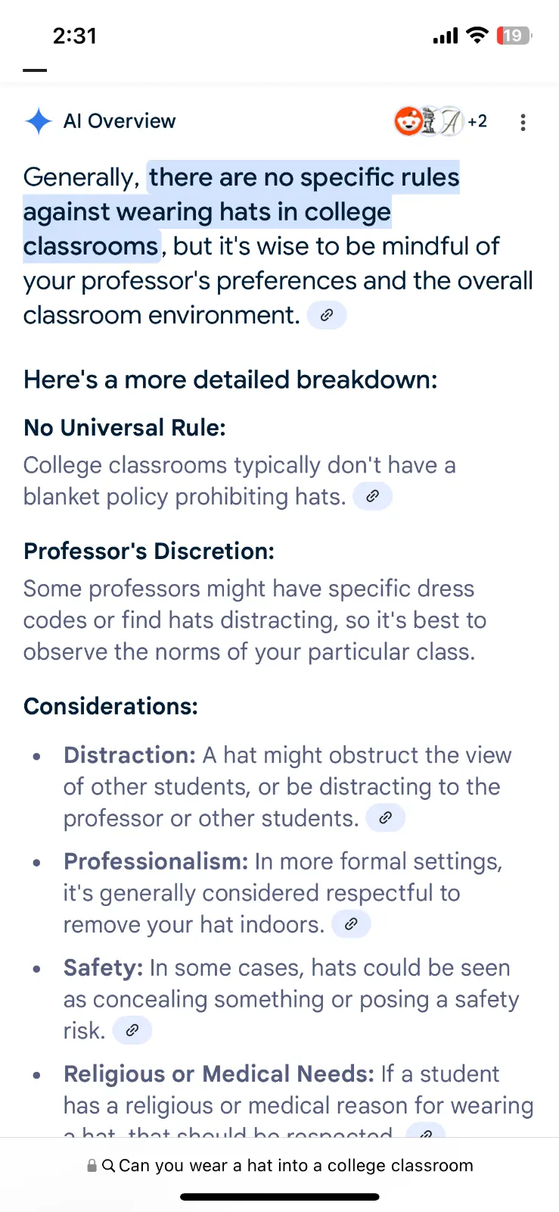
Task: Open source link for Distraction bullet
Action: (385, 818)
